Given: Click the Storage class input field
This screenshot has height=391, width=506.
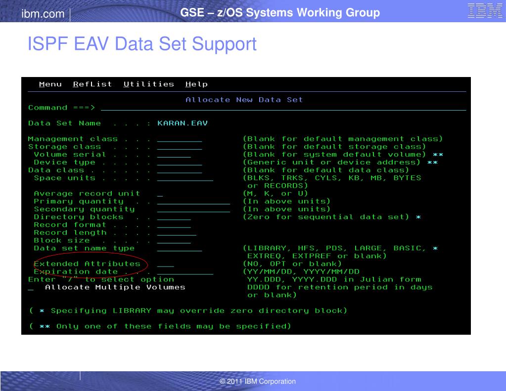Looking at the screenshot, I should pos(180,147).
